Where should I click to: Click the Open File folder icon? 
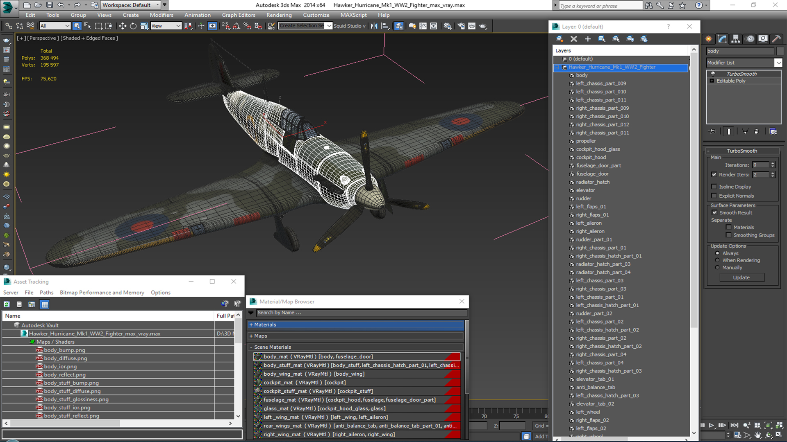click(38, 5)
